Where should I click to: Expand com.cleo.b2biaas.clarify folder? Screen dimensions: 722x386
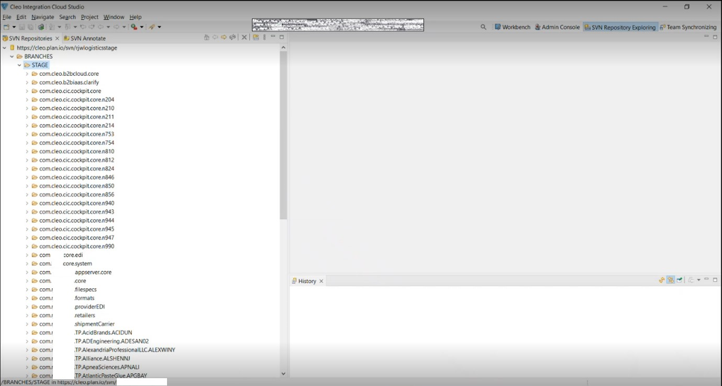(x=27, y=82)
